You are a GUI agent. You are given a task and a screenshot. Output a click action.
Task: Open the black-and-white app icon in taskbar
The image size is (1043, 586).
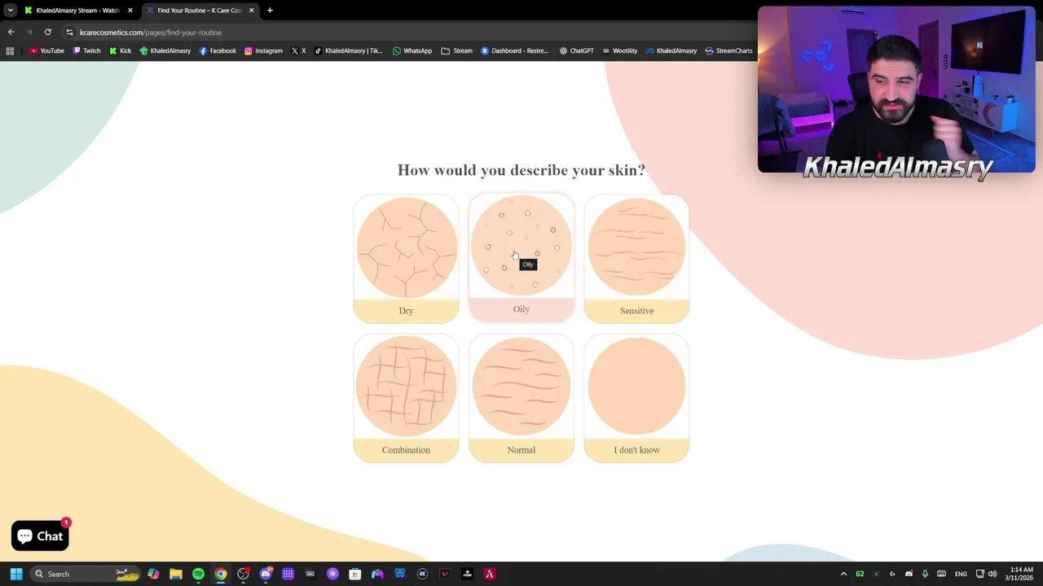tap(467, 574)
